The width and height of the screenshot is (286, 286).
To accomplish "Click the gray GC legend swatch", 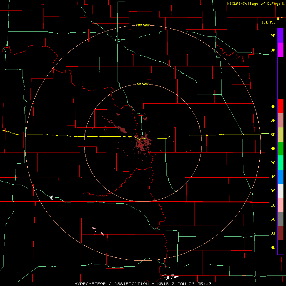I will [x=281, y=219].
